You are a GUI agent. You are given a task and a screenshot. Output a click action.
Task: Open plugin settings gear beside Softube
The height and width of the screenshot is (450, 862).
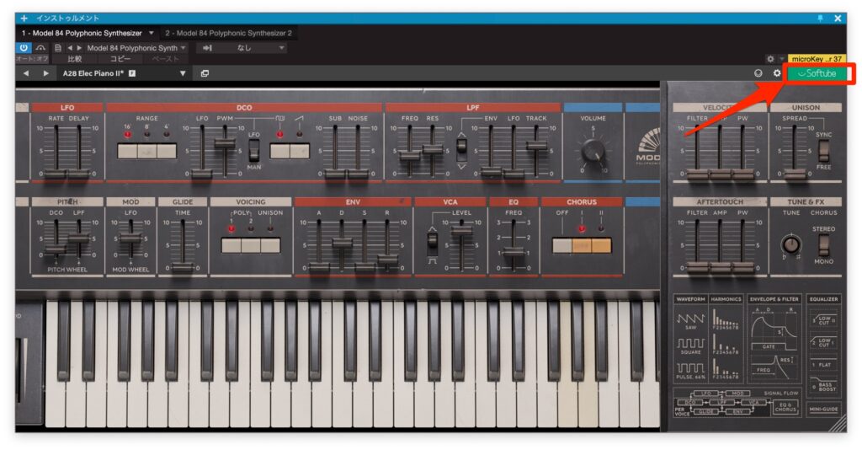(777, 74)
